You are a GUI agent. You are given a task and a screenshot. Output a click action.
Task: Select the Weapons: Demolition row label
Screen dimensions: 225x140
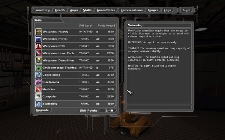tap(58, 60)
